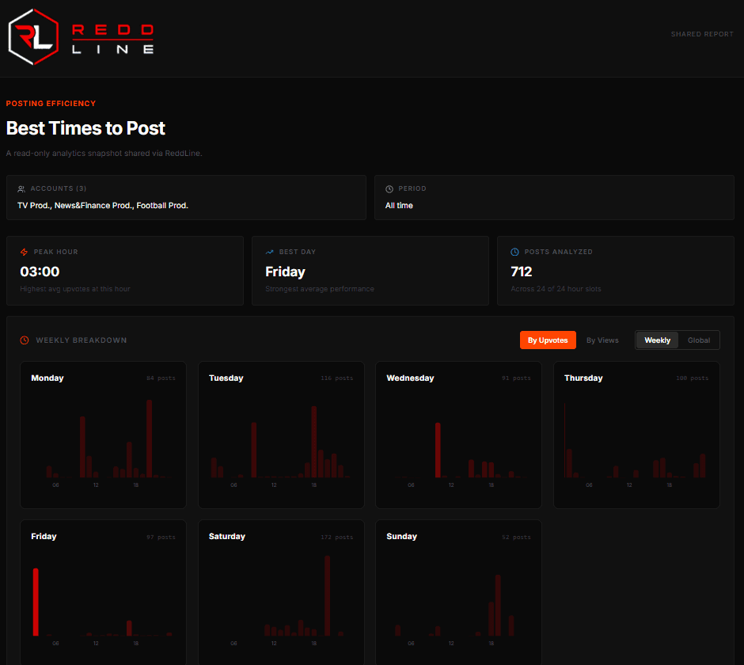Click the accounts people icon

21,189
